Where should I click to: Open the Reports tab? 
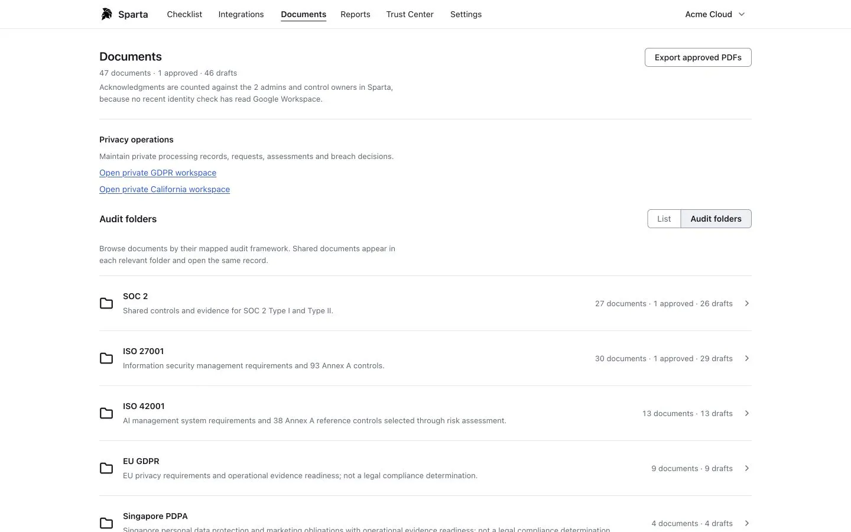point(355,14)
